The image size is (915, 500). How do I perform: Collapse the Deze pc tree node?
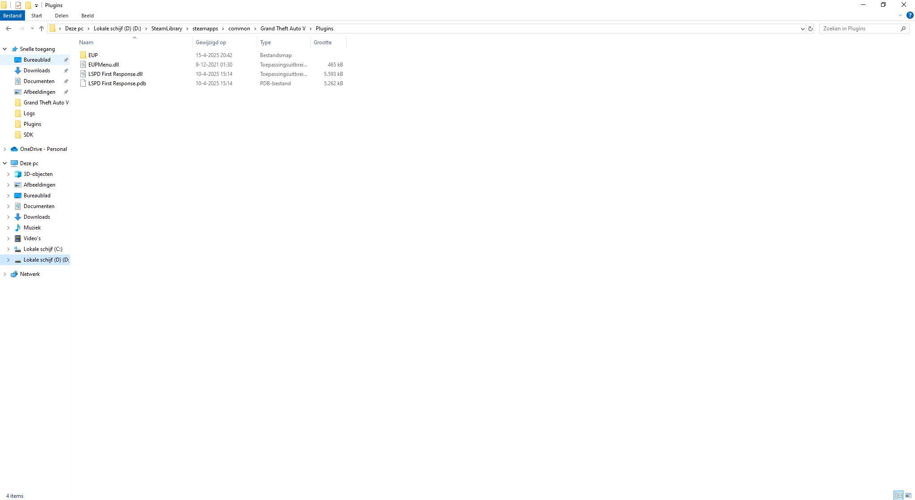click(5, 163)
